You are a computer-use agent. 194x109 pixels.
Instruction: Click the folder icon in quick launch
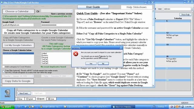point(33,107)
